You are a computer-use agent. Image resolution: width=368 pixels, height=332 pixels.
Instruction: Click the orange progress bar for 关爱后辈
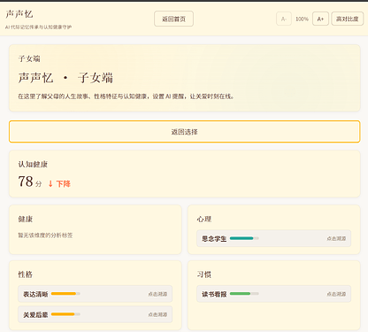click(65, 314)
